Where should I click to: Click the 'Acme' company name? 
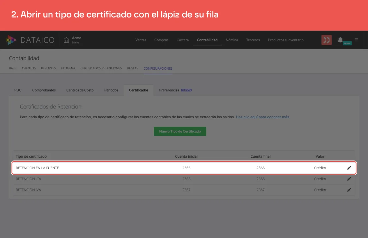click(x=76, y=38)
